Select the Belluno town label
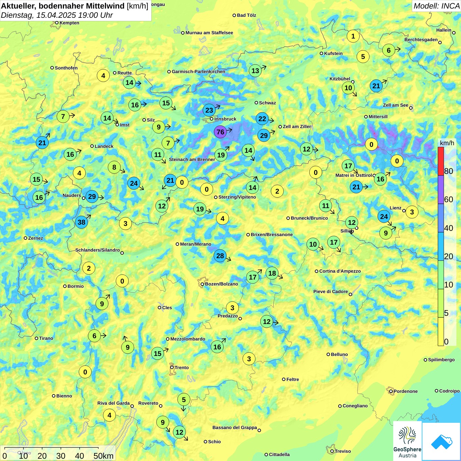 point(339,354)
